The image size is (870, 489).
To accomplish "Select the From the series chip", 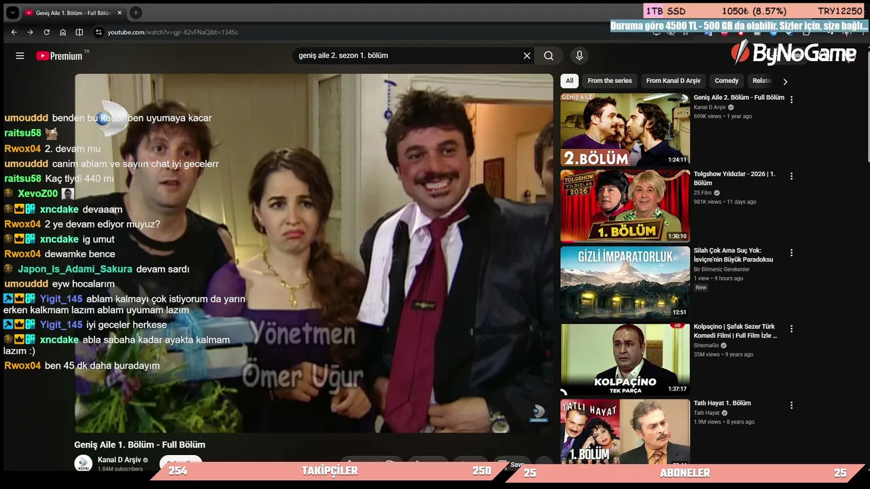I will (x=610, y=81).
